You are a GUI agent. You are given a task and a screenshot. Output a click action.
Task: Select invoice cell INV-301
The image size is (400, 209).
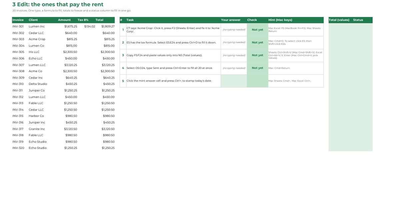point(20,26)
